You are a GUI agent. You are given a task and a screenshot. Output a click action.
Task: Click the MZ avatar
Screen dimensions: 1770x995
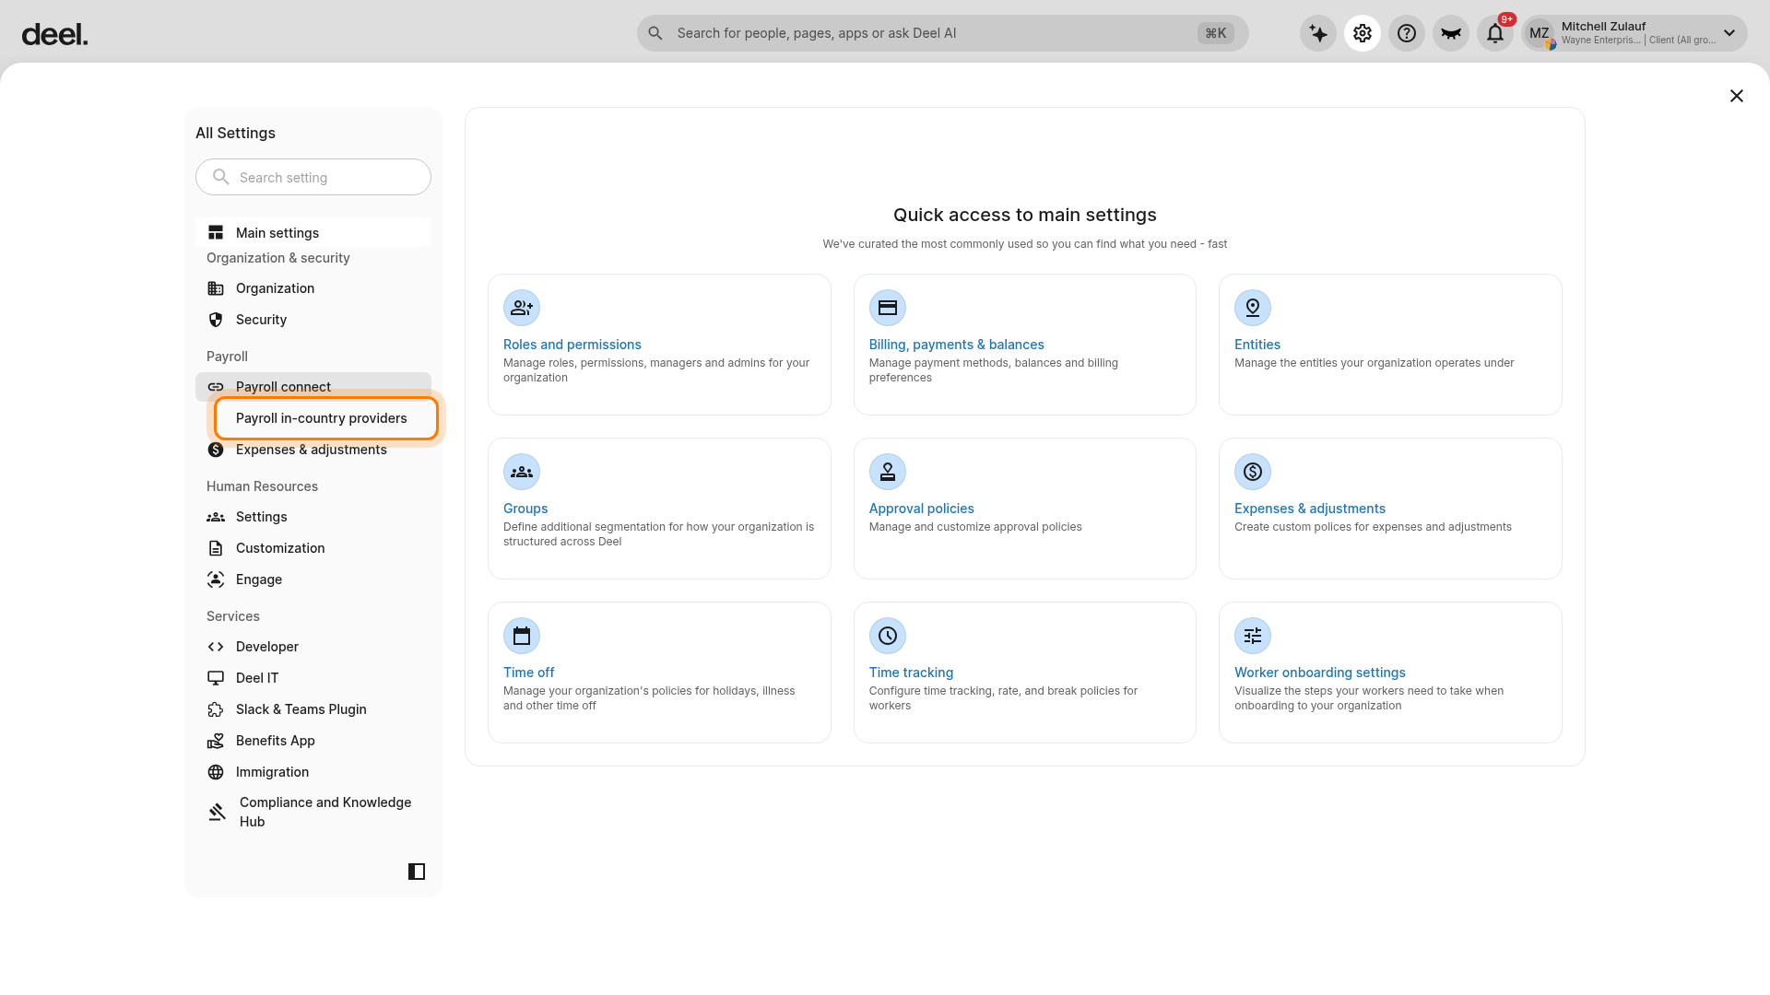tap(1540, 34)
